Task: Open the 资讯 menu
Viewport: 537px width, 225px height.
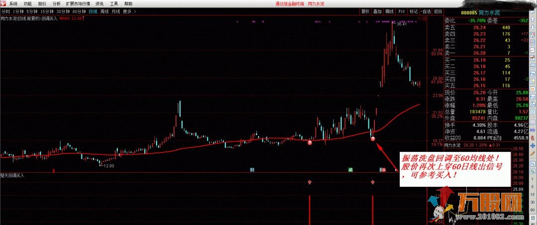Action: tap(99, 4)
